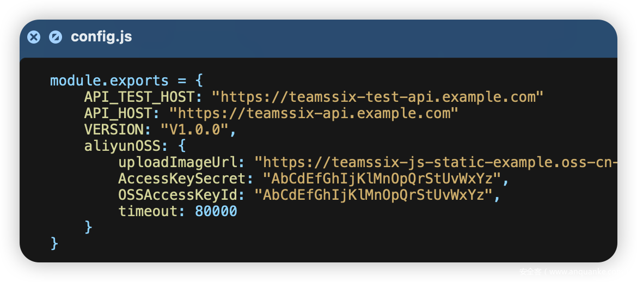Select the OSSAccessKeyId value string
The width and height of the screenshot is (637, 282).
[373, 195]
